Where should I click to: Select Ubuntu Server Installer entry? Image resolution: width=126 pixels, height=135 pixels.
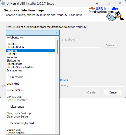(31, 67)
